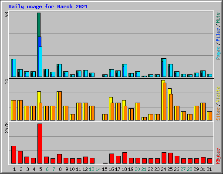Click the day '1' x-axis label
This screenshot has width=223, height=174.
tap(14, 169)
